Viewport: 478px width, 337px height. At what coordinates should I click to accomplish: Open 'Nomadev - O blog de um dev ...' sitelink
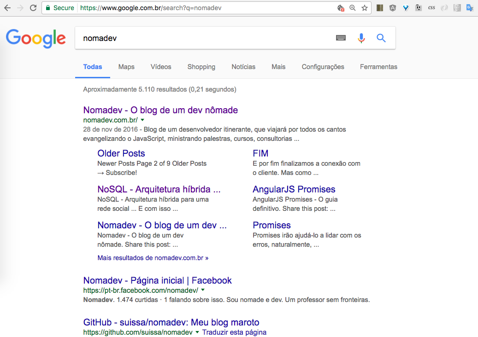point(162,225)
